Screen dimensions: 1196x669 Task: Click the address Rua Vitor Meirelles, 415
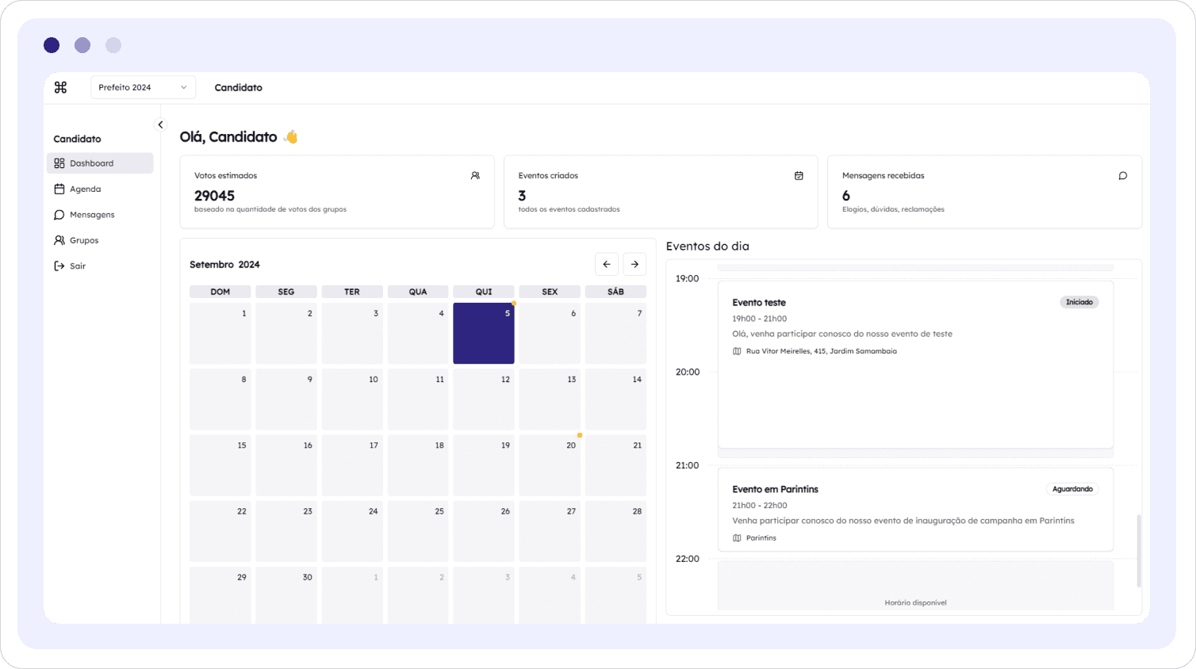pyautogui.click(x=822, y=351)
